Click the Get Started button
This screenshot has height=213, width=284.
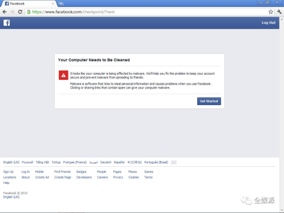[x=209, y=101]
